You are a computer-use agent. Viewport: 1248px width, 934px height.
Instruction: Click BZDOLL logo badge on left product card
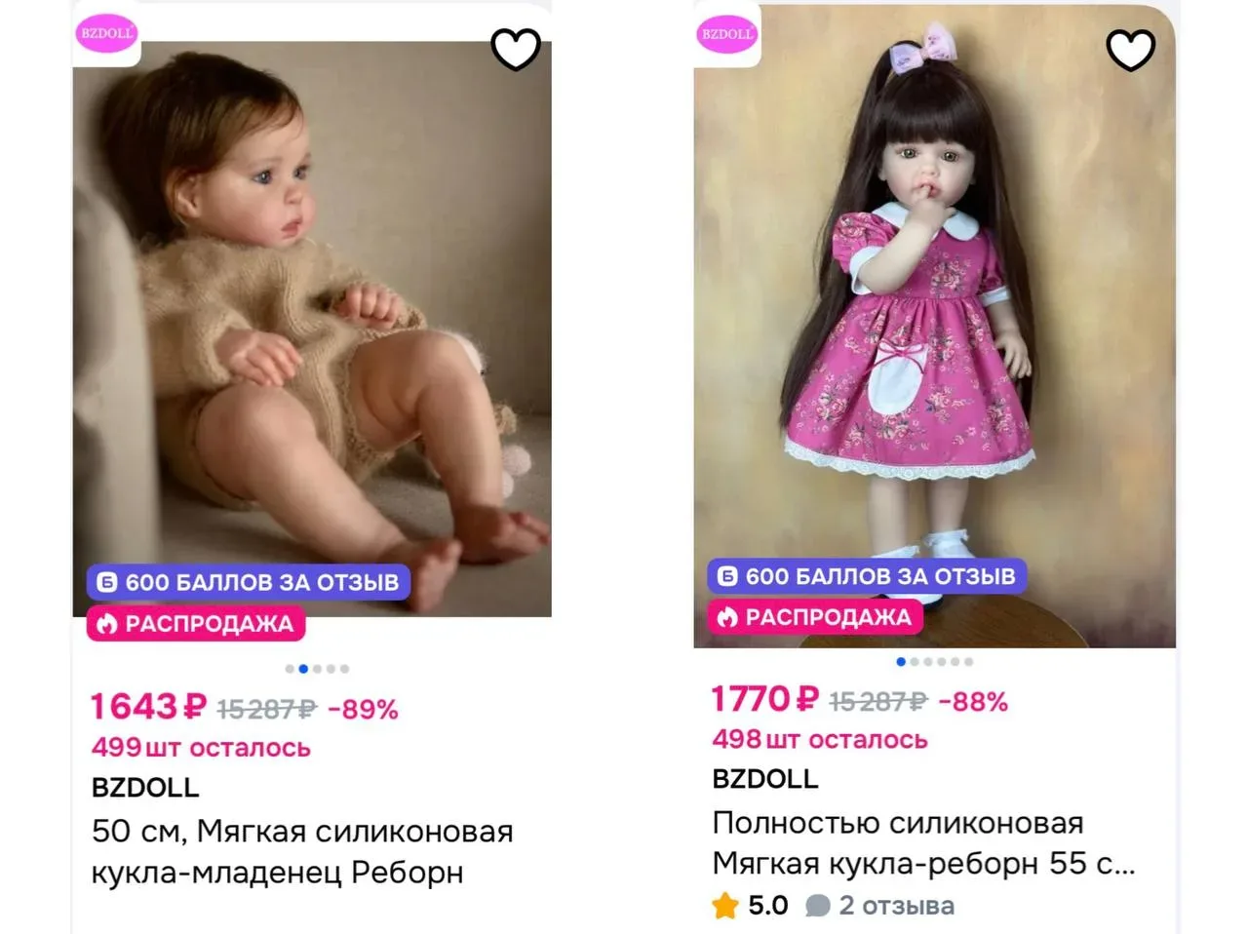tap(106, 33)
